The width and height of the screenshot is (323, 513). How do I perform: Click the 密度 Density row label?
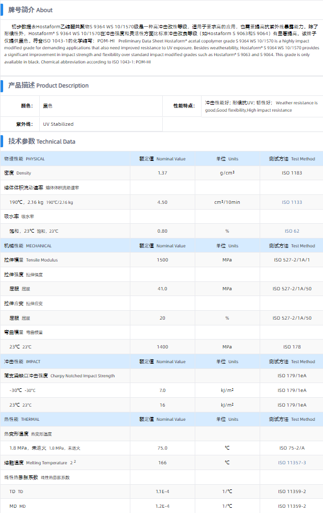tap(18, 173)
